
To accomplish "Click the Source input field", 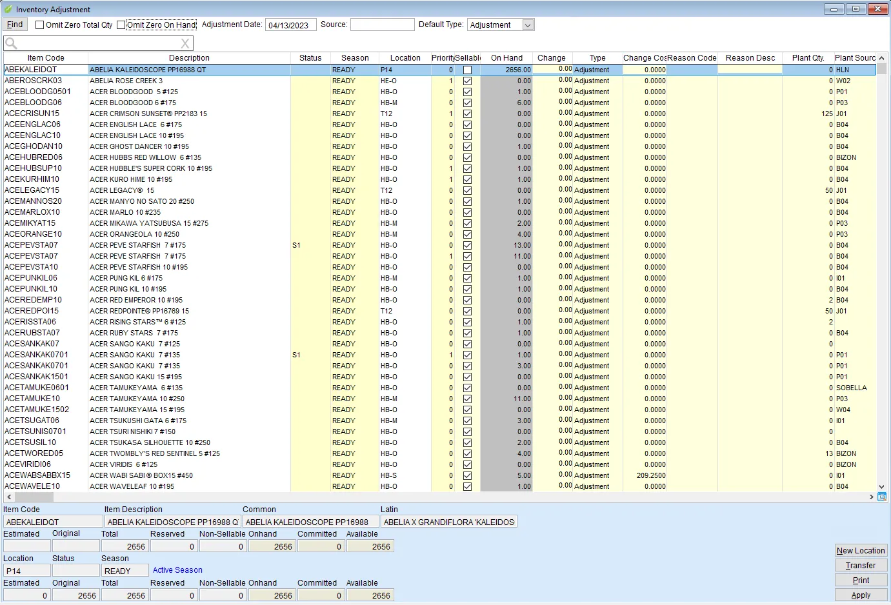I will click(382, 25).
